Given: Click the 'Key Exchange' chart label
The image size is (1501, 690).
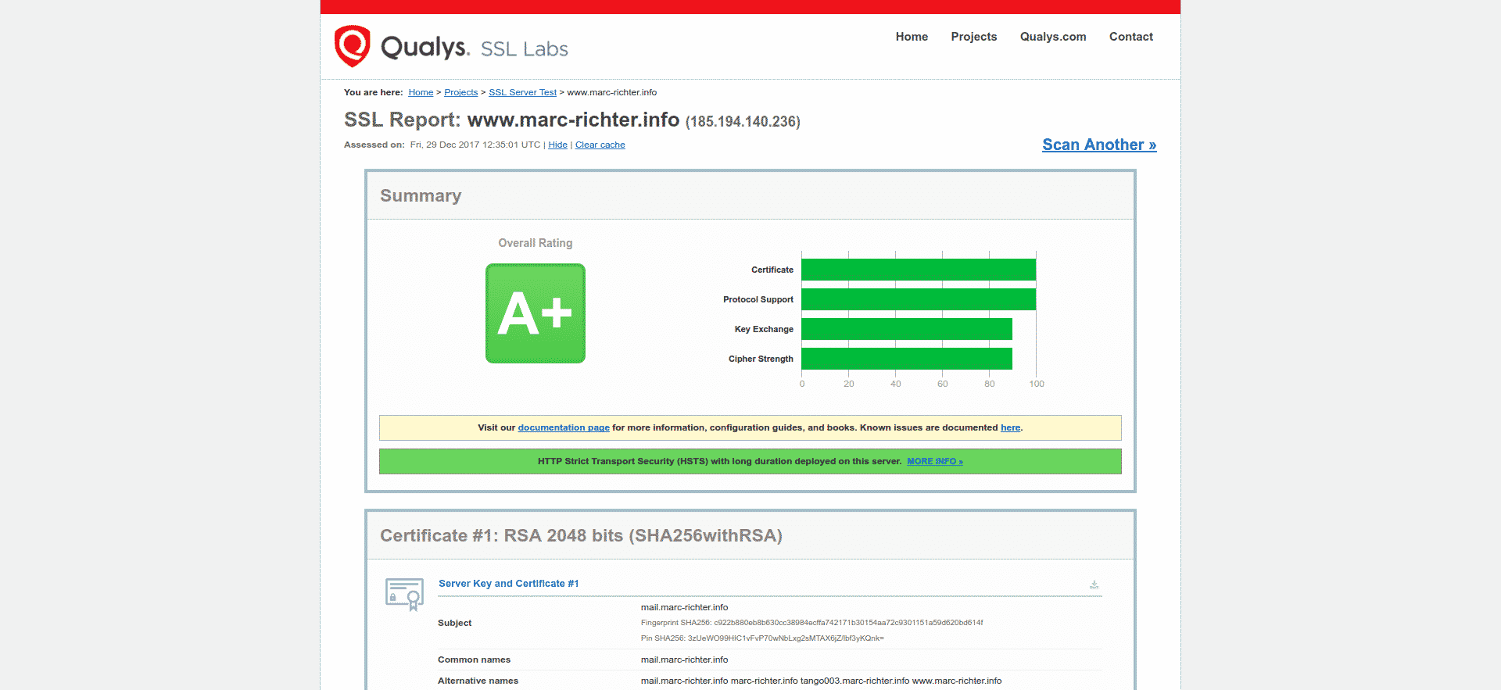Looking at the screenshot, I should [764, 329].
